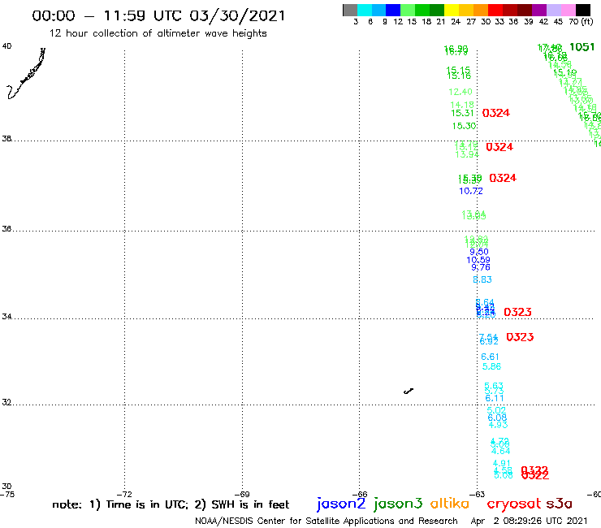The height and width of the screenshot is (528, 601).
Task: Click the wave height value '14.18'
Action: click(x=462, y=105)
